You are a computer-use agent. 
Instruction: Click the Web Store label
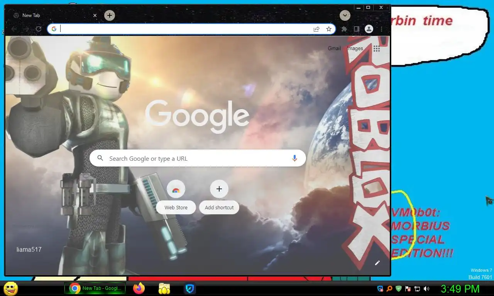tap(176, 207)
